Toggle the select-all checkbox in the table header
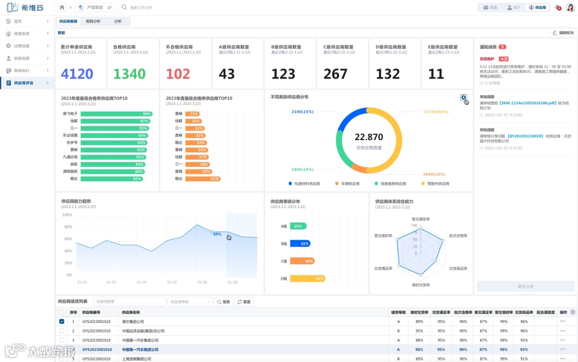This screenshot has width=578, height=362. (x=62, y=312)
